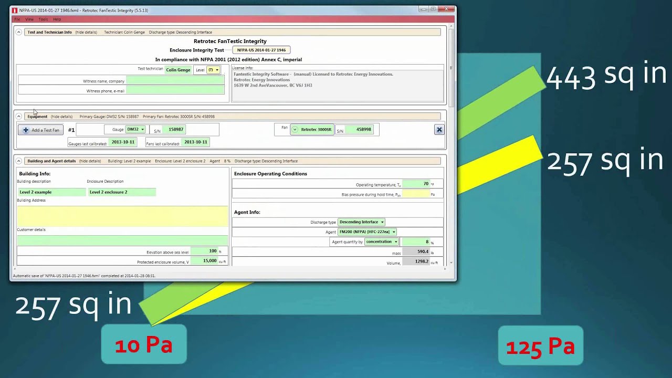This screenshot has width=672, height=378.
Task: Click the automatic save status bar message
Action: point(84,276)
